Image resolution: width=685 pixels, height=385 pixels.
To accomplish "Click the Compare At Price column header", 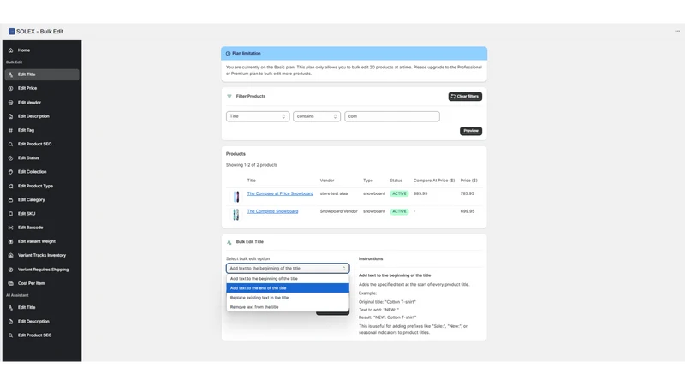I will (434, 181).
